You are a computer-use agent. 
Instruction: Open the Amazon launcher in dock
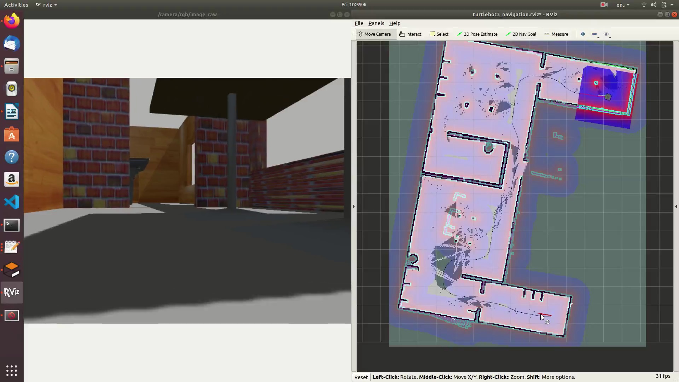point(12,179)
